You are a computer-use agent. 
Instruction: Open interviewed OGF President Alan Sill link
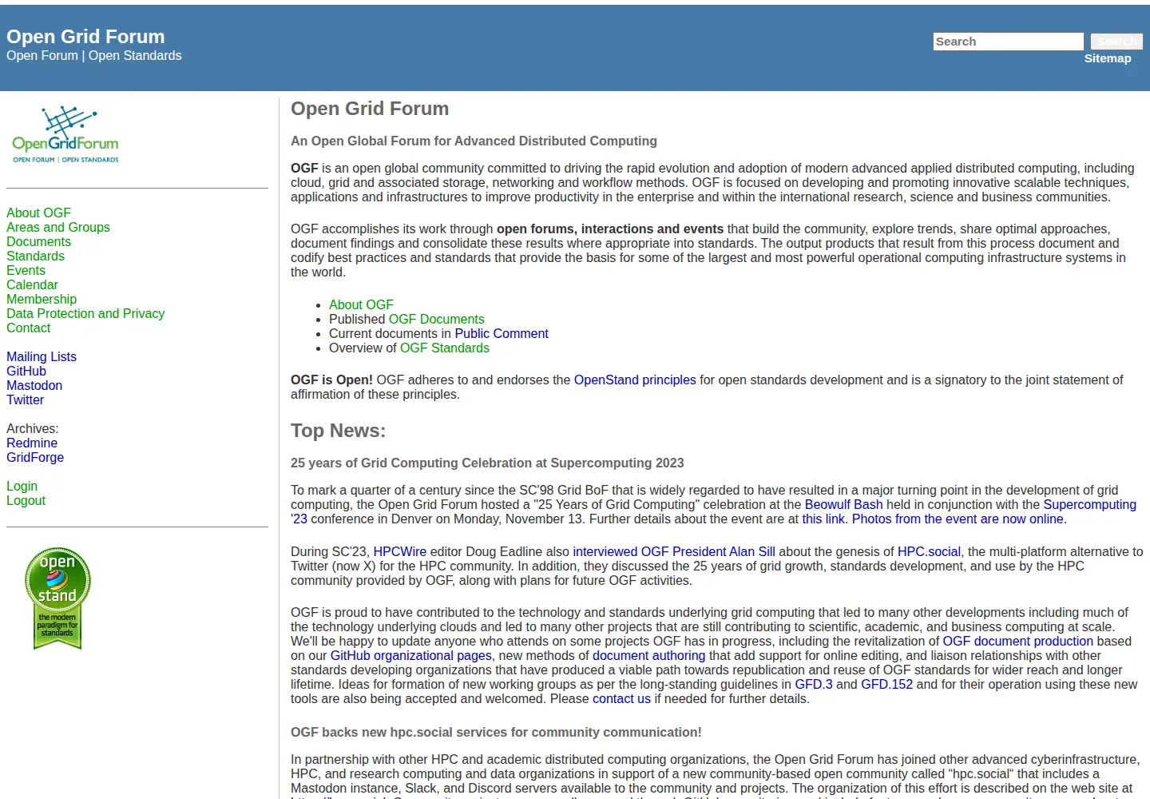(x=674, y=551)
